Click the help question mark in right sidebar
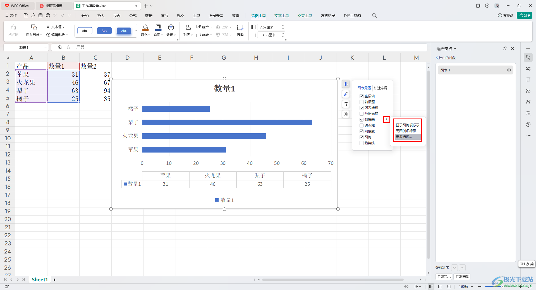Screen dimensions: 536x290 tap(528, 124)
